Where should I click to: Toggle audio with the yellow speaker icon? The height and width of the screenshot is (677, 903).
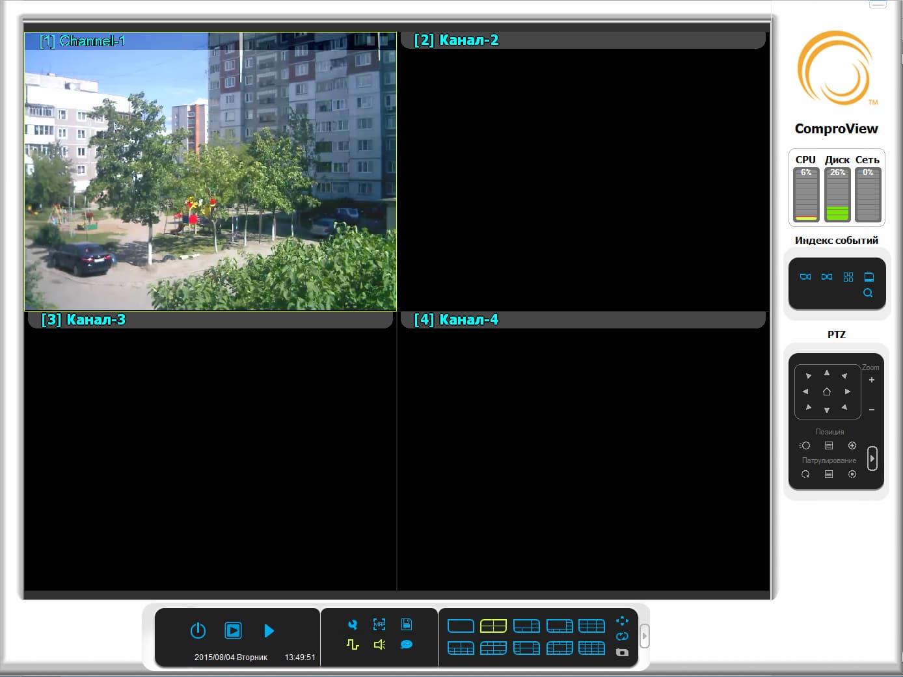pyautogui.click(x=380, y=644)
